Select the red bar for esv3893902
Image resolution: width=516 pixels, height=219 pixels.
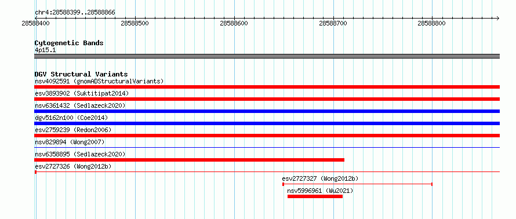coord(267,99)
